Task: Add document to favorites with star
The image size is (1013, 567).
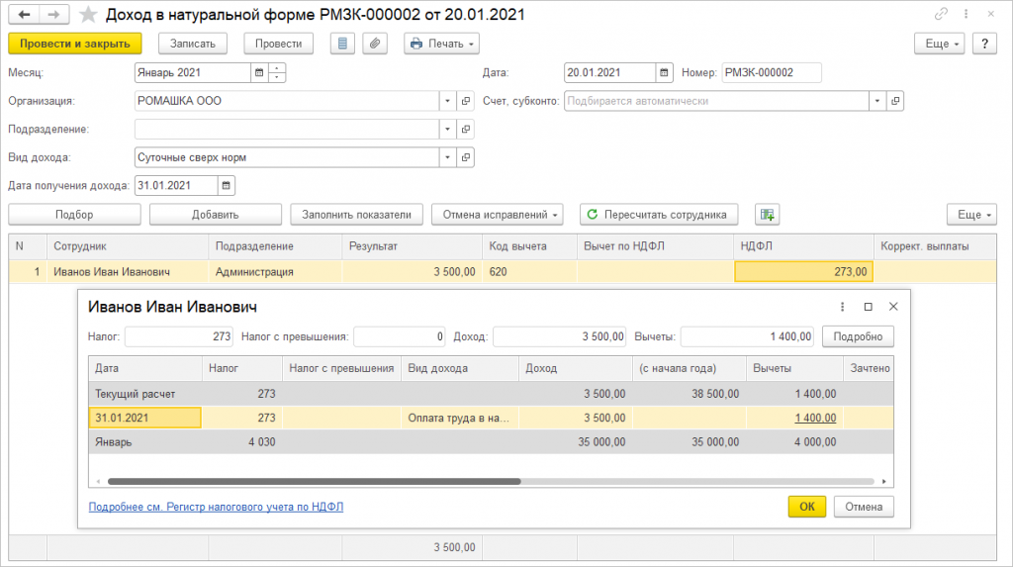Action: pyautogui.click(x=88, y=15)
